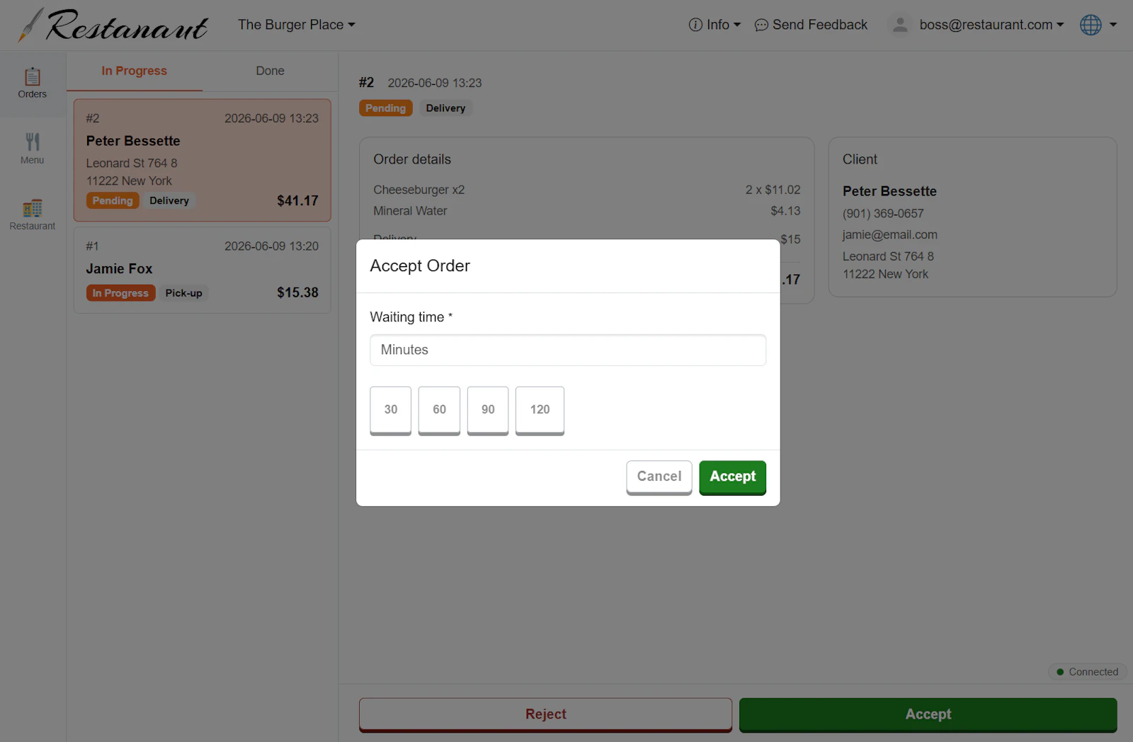Choose 30 minutes waiting time
Image resolution: width=1133 pixels, height=742 pixels.
(x=391, y=410)
